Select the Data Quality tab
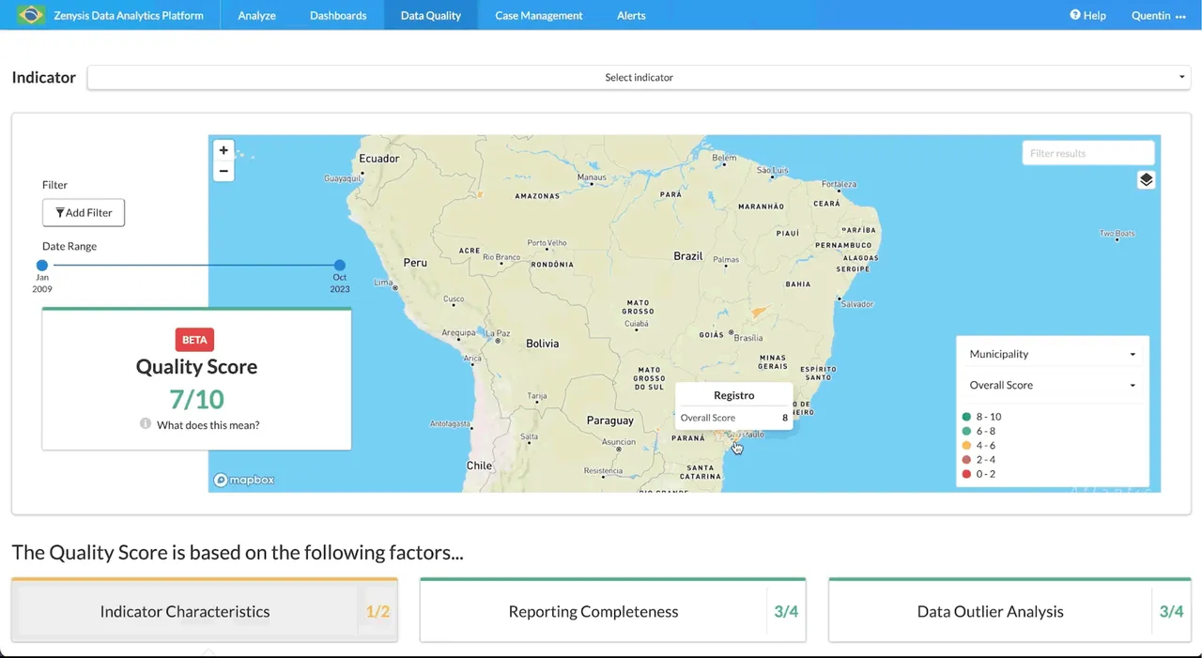The width and height of the screenshot is (1202, 658). click(x=430, y=15)
